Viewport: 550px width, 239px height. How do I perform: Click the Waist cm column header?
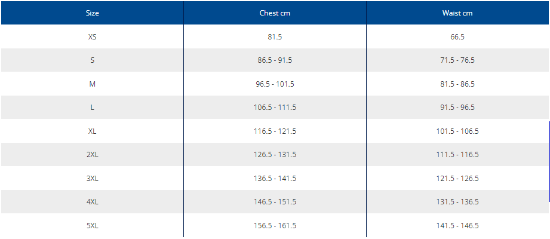(457, 13)
